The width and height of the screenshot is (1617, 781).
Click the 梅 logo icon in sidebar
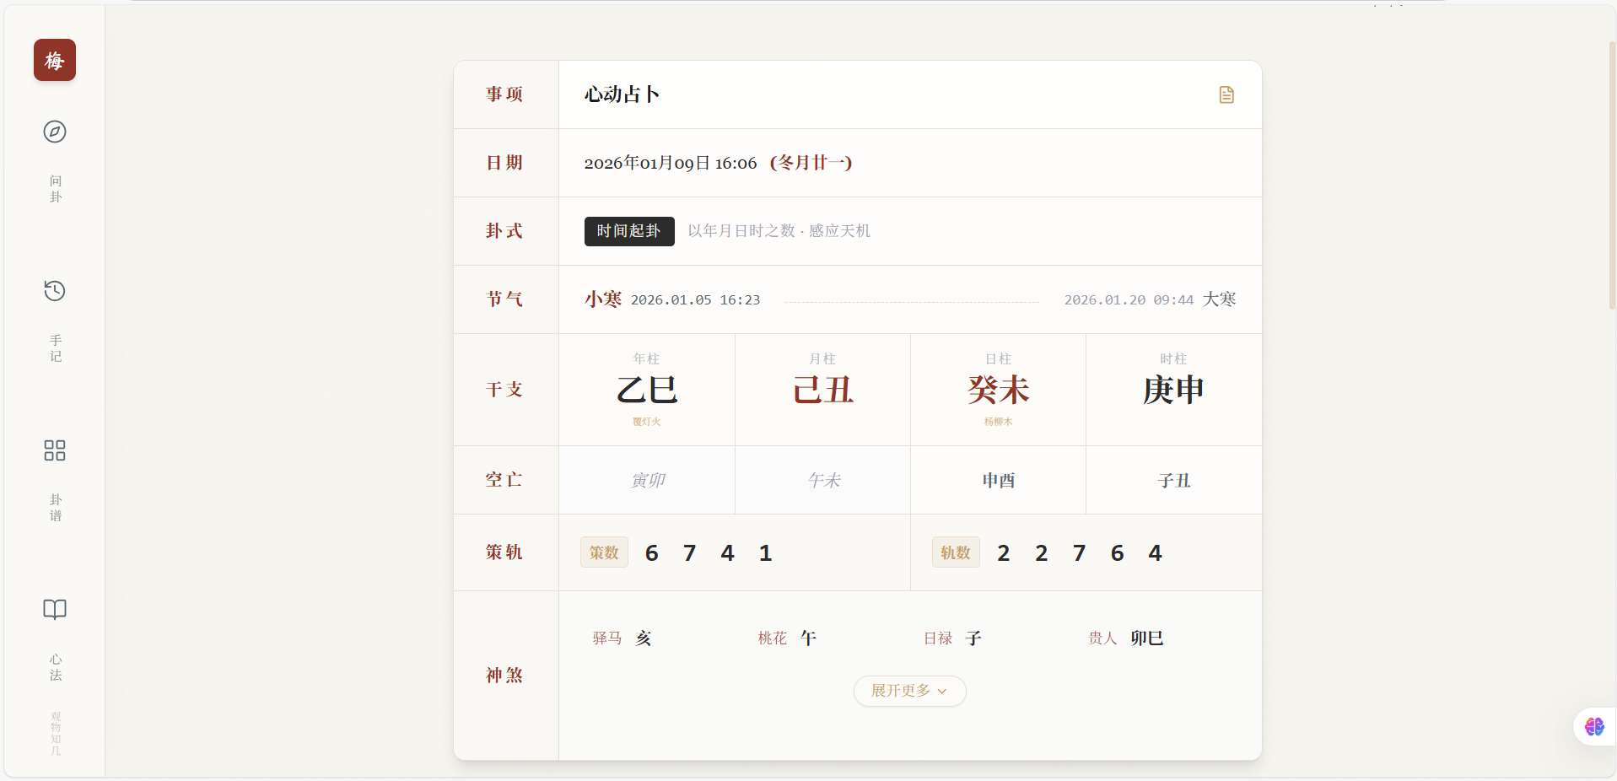[53, 60]
